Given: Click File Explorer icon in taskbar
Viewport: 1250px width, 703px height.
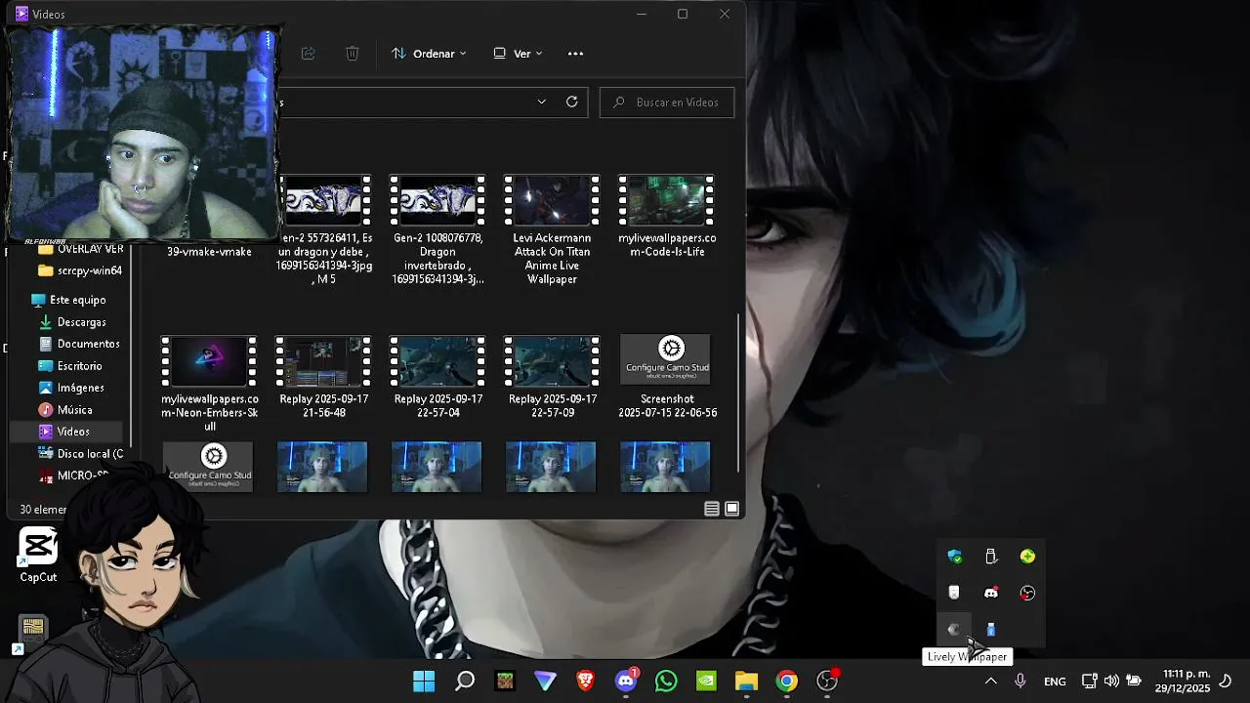Looking at the screenshot, I should point(746,682).
